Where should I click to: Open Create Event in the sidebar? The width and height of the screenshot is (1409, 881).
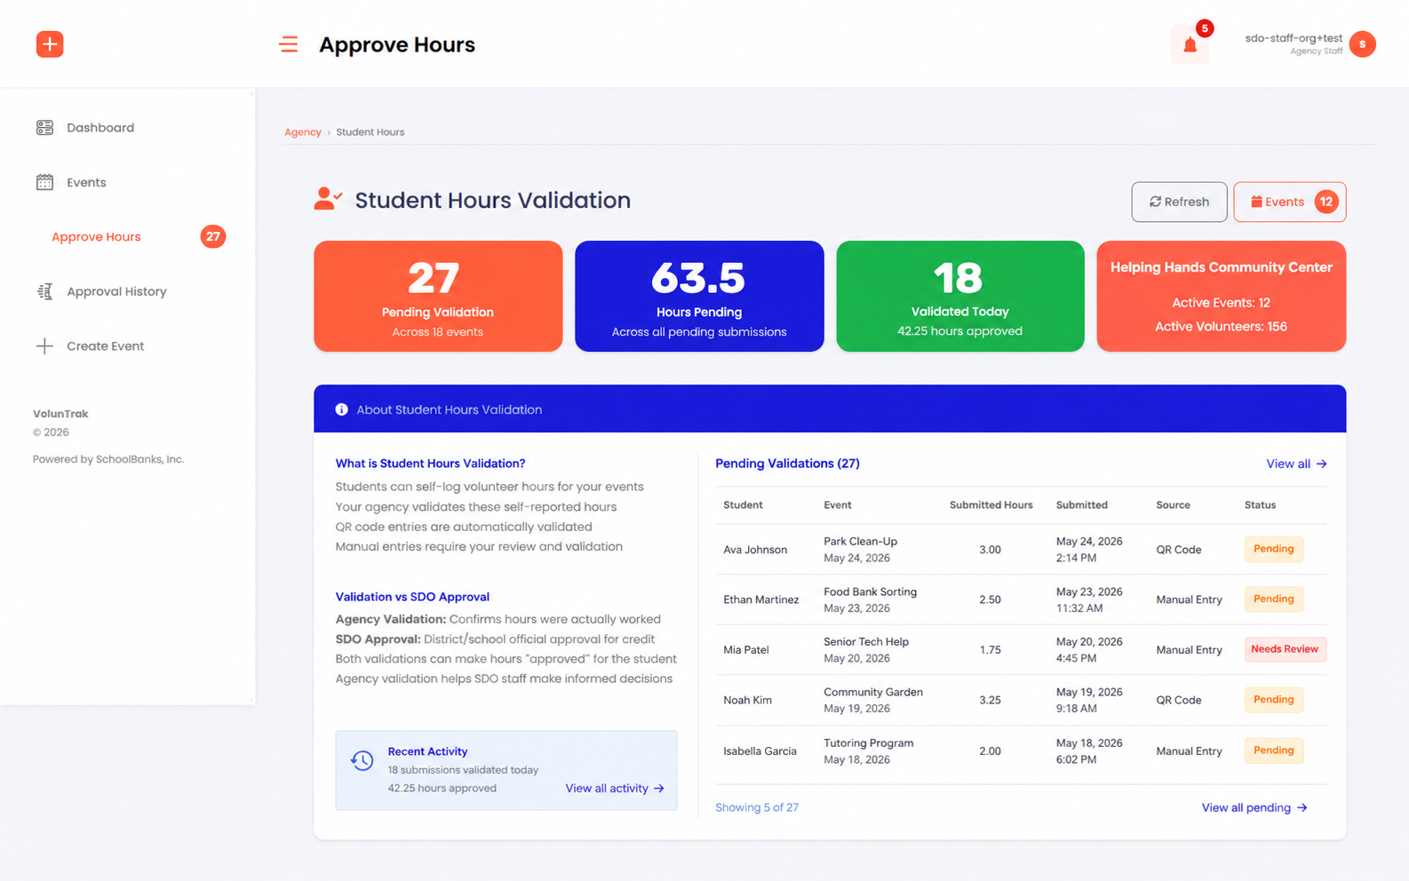coord(105,346)
